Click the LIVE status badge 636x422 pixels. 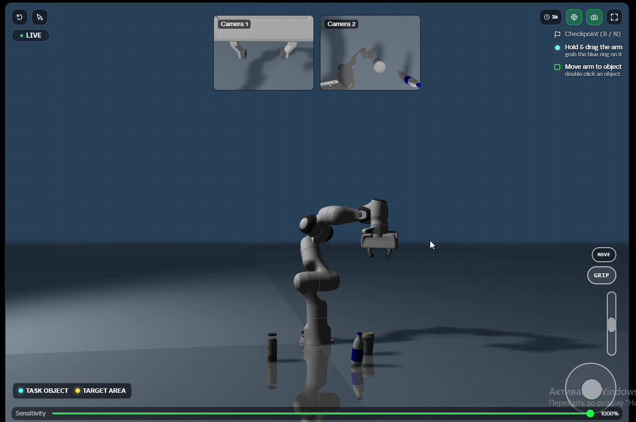click(31, 35)
